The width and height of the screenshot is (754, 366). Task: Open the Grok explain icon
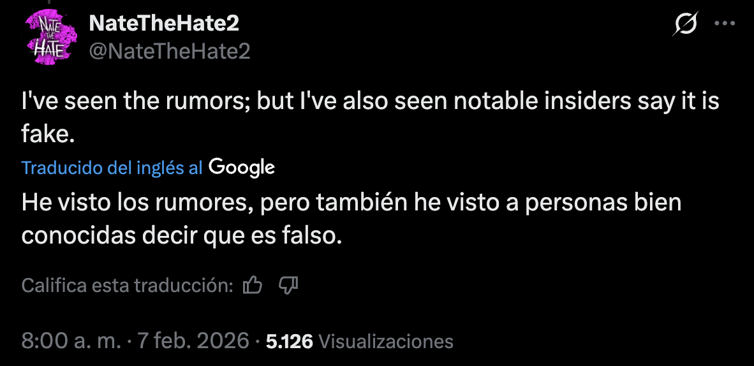pos(686,25)
